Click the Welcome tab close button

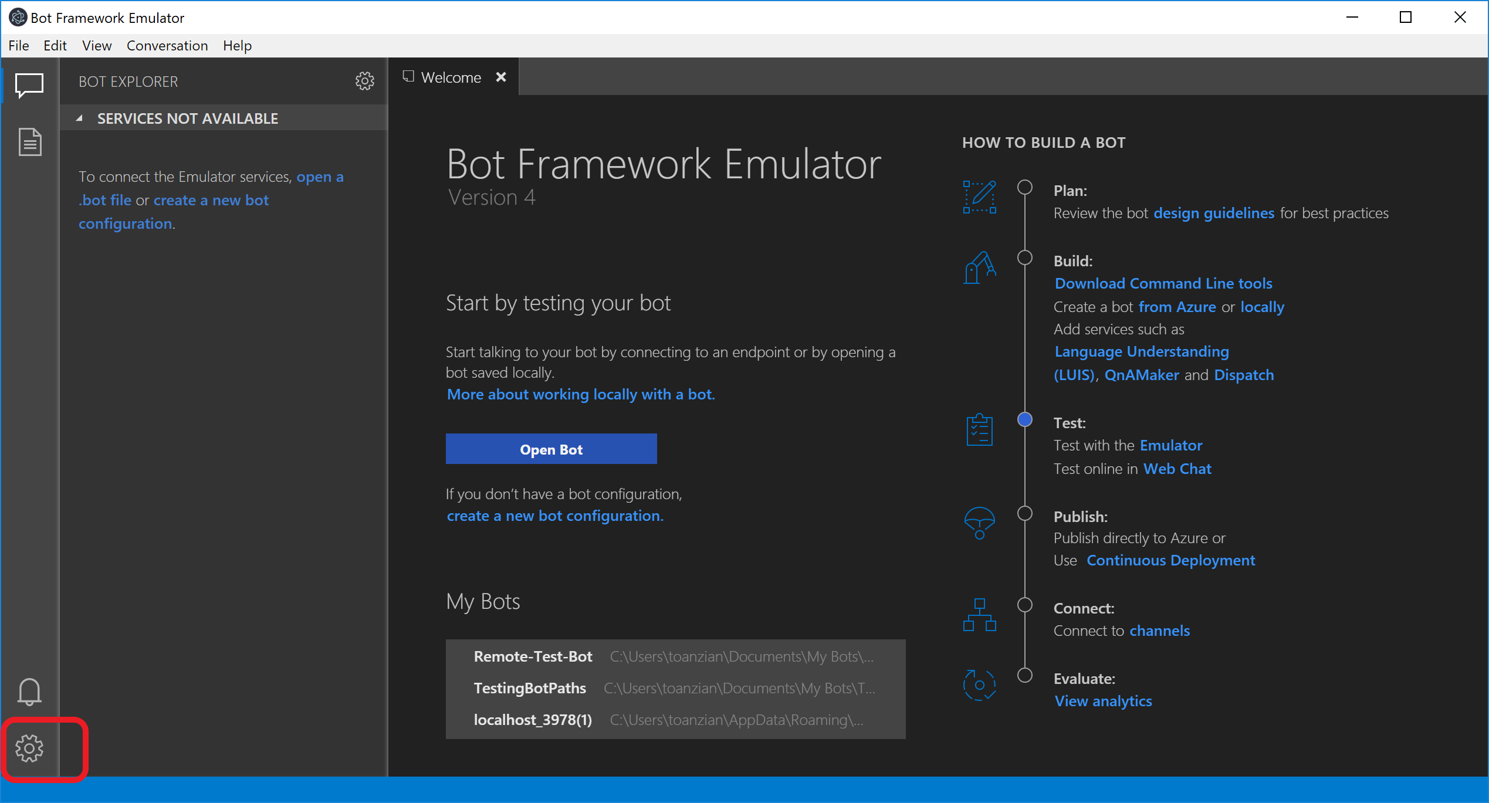coord(501,77)
